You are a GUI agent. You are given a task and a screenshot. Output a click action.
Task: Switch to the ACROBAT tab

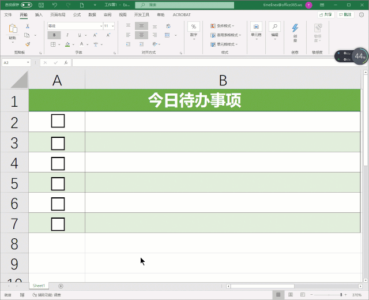tap(182, 15)
